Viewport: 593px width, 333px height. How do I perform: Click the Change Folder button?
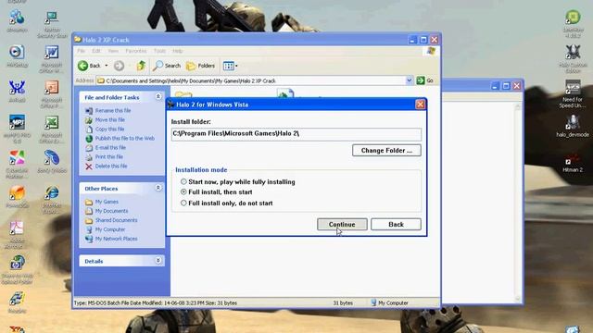click(386, 150)
